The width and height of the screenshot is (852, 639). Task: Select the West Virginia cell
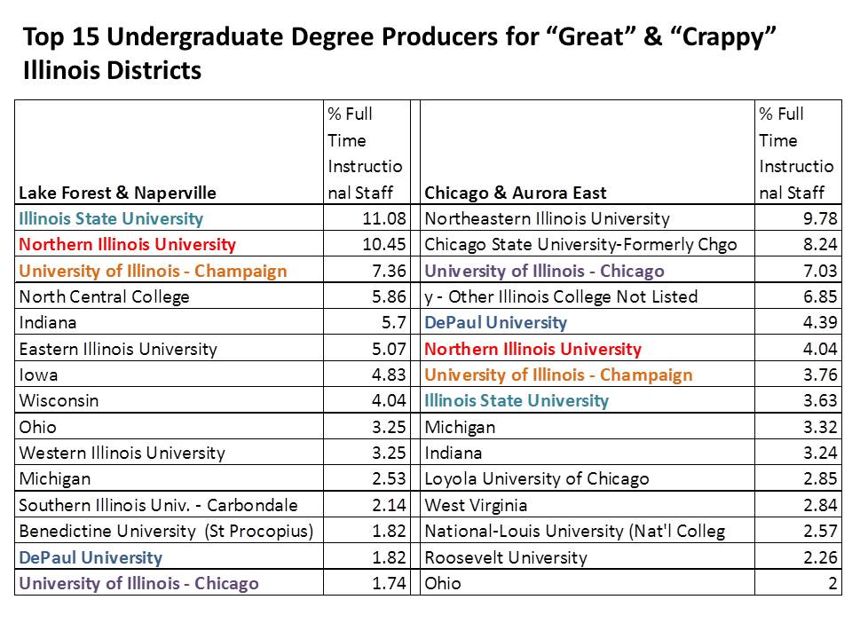476,506
